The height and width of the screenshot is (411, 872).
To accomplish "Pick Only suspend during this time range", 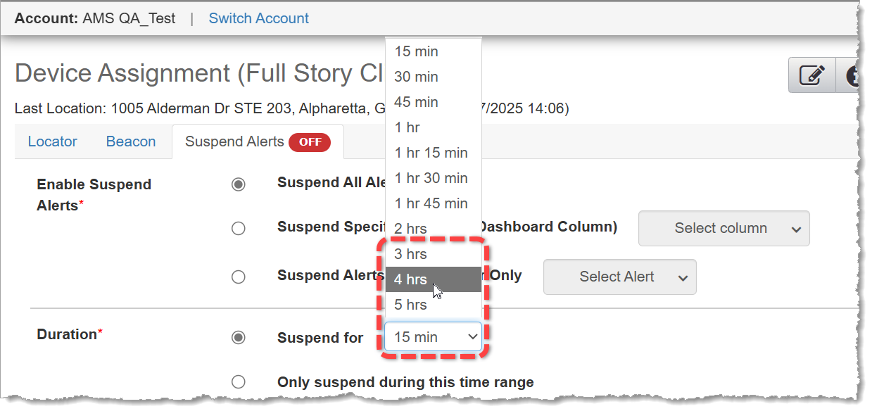I will point(239,382).
